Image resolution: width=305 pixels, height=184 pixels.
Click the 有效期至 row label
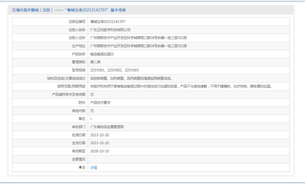click(78, 151)
